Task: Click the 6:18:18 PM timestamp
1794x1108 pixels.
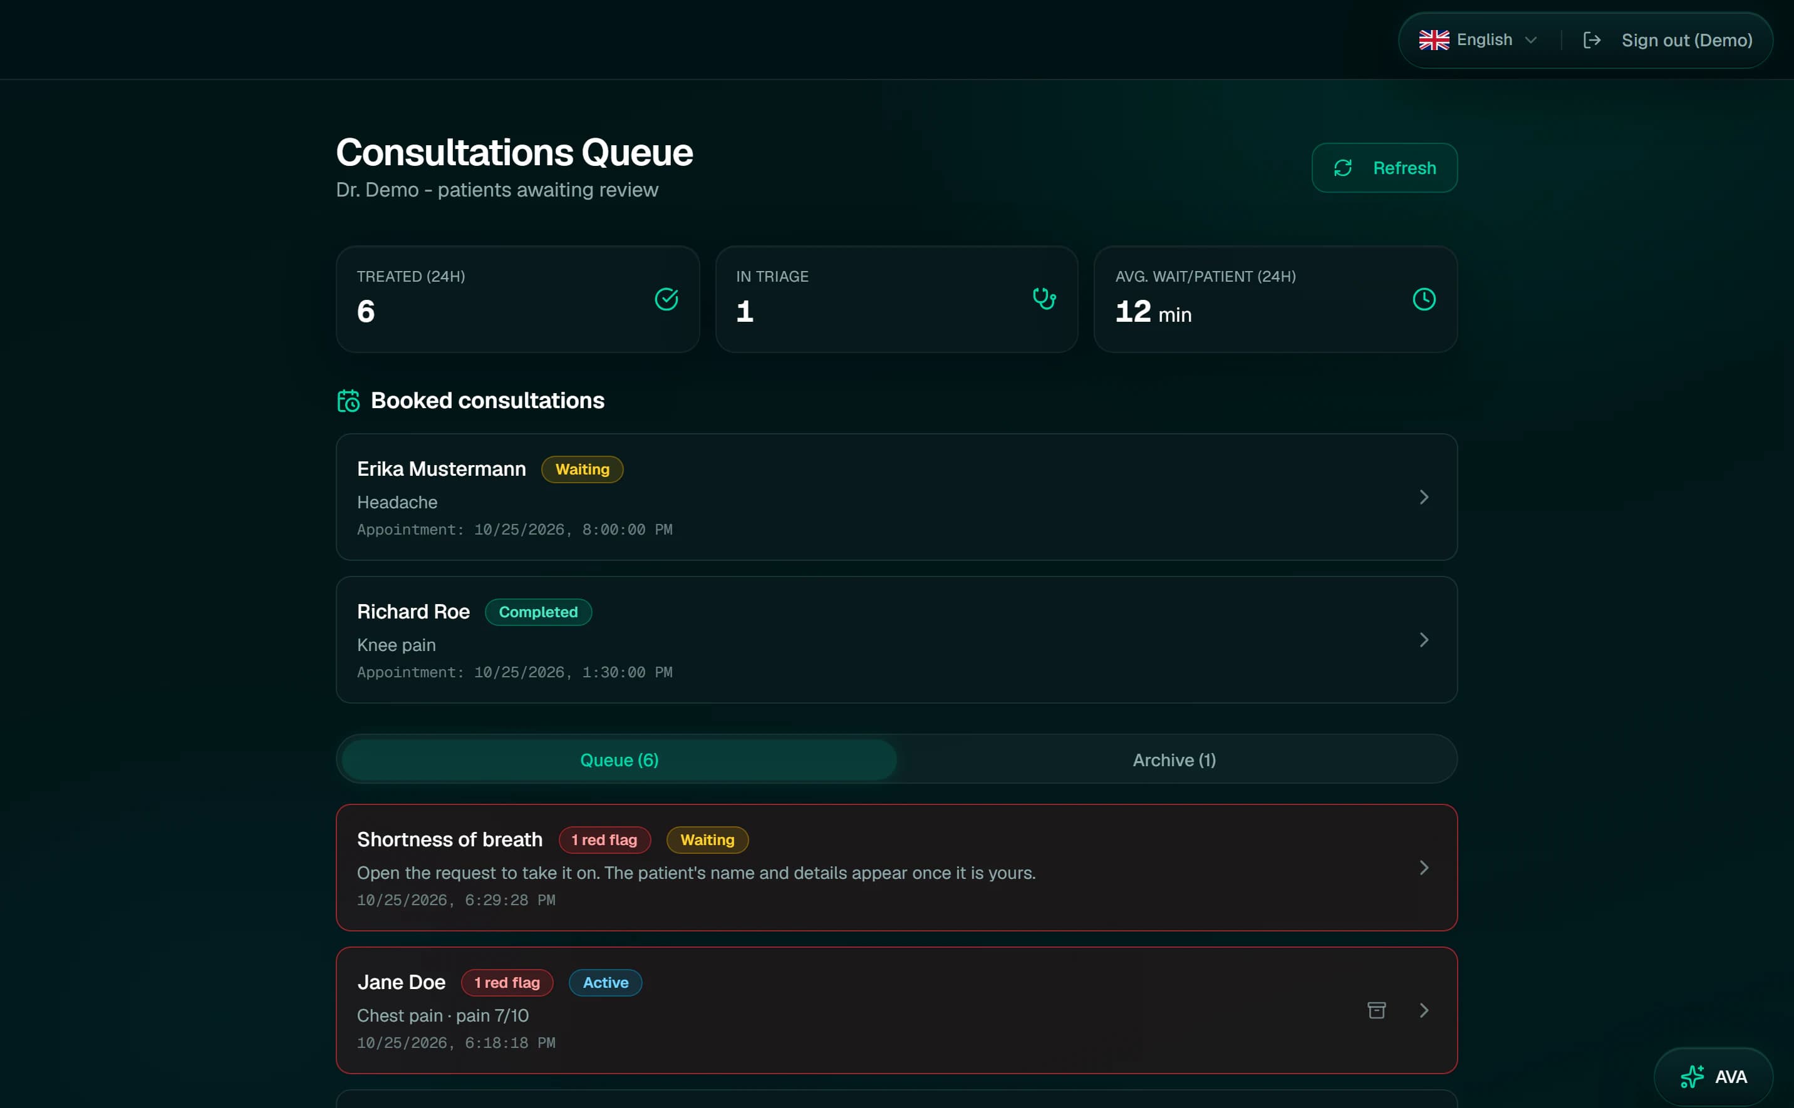Action: tap(455, 1044)
